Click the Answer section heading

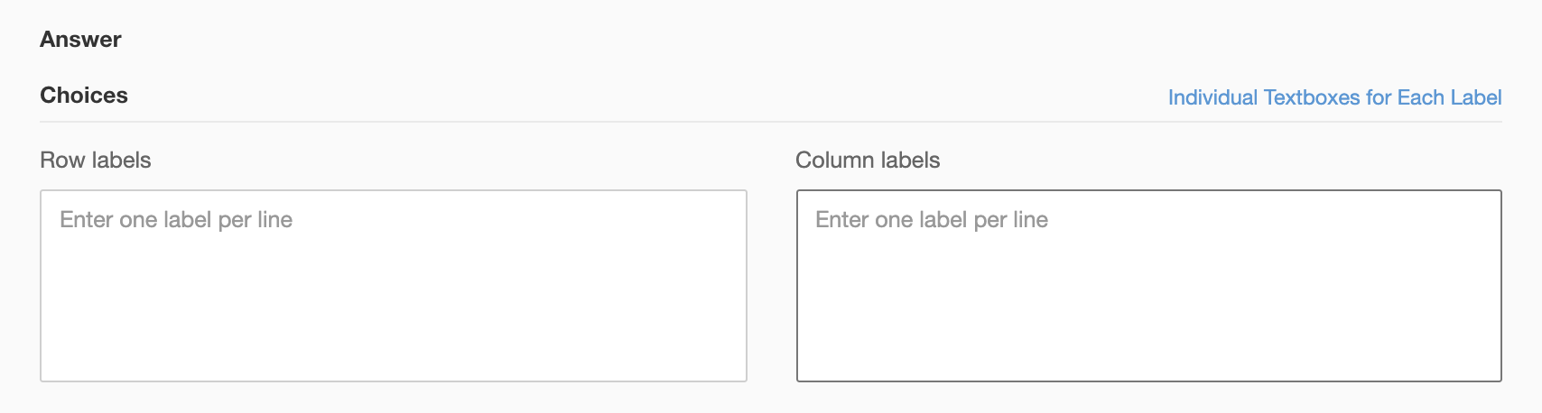[80, 40]
